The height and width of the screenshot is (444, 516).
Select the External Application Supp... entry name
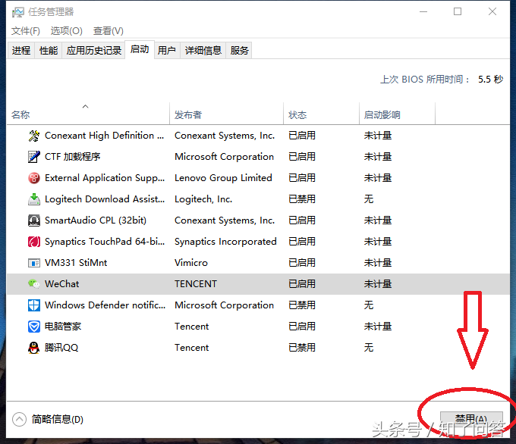point(105,178)
